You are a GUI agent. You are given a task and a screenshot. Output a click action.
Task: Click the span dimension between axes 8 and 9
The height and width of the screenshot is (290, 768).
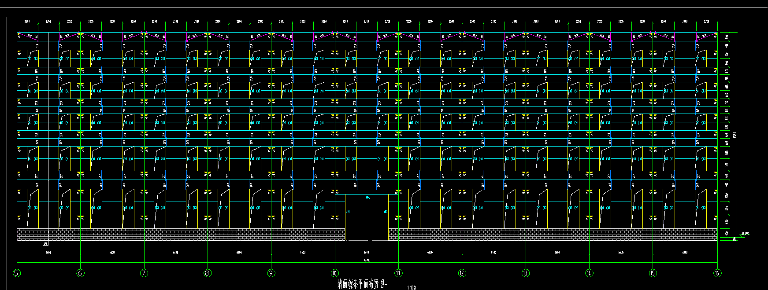click(x=239, y=253)
